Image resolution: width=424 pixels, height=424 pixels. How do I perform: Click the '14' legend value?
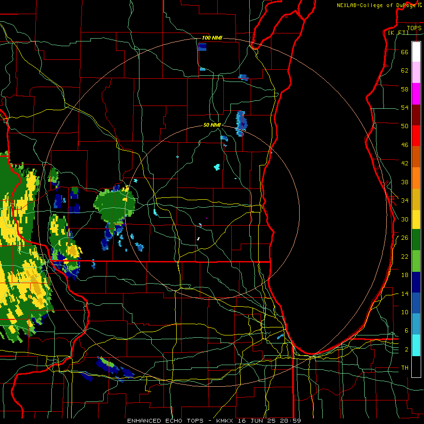(405, 294)
